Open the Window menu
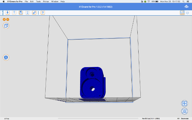 55,1
